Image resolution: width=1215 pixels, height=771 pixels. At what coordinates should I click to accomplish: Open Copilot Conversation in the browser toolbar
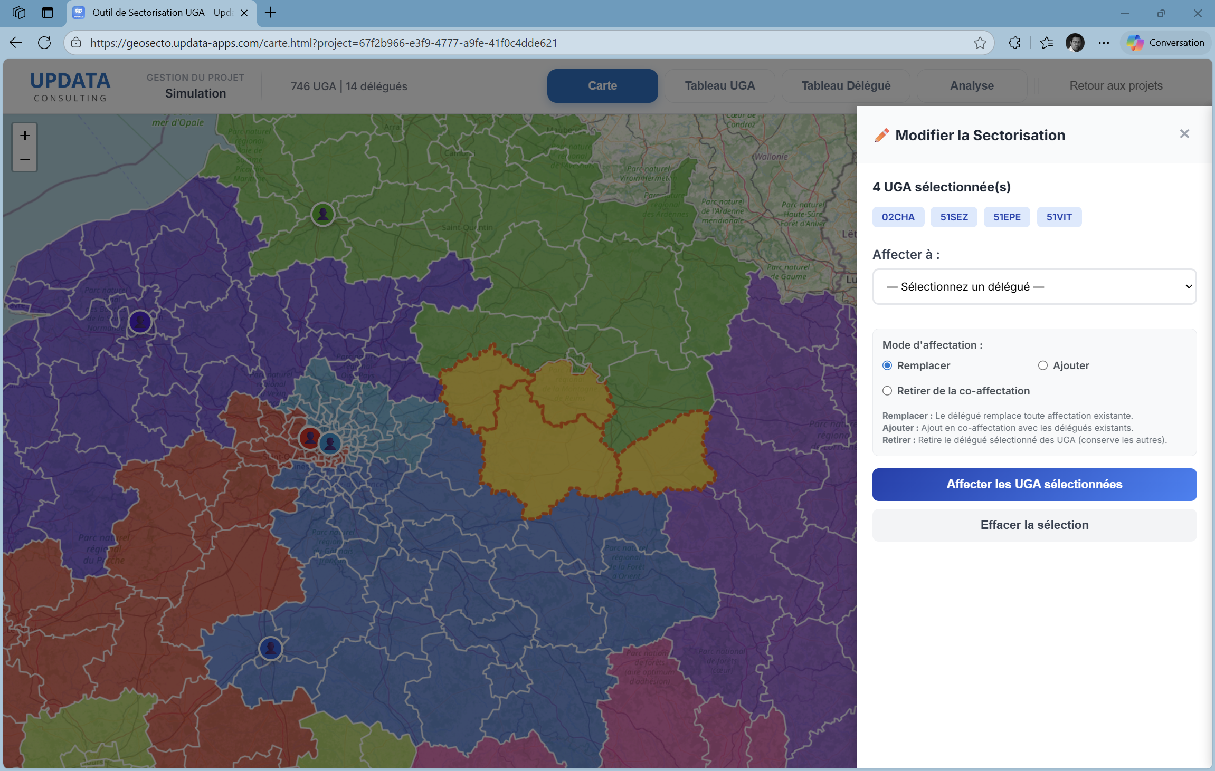point(1164,43)
